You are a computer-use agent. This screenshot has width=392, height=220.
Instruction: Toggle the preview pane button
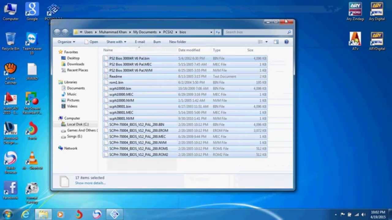click(276, 42)
